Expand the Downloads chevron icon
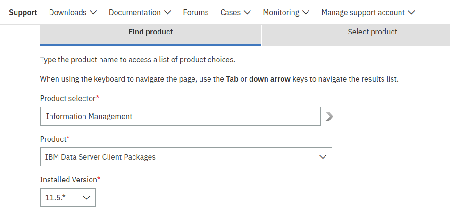 (x=93, y=13)
